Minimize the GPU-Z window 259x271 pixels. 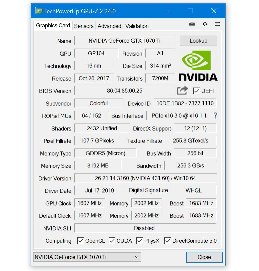click(167, 11)
